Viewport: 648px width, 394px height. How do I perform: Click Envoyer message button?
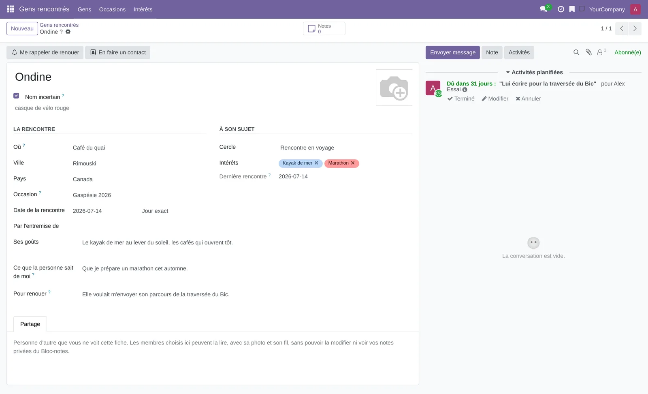(453, 52)
